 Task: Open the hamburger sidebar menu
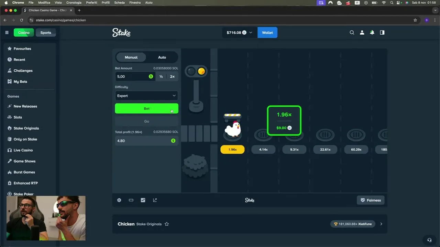coord(7,33)
